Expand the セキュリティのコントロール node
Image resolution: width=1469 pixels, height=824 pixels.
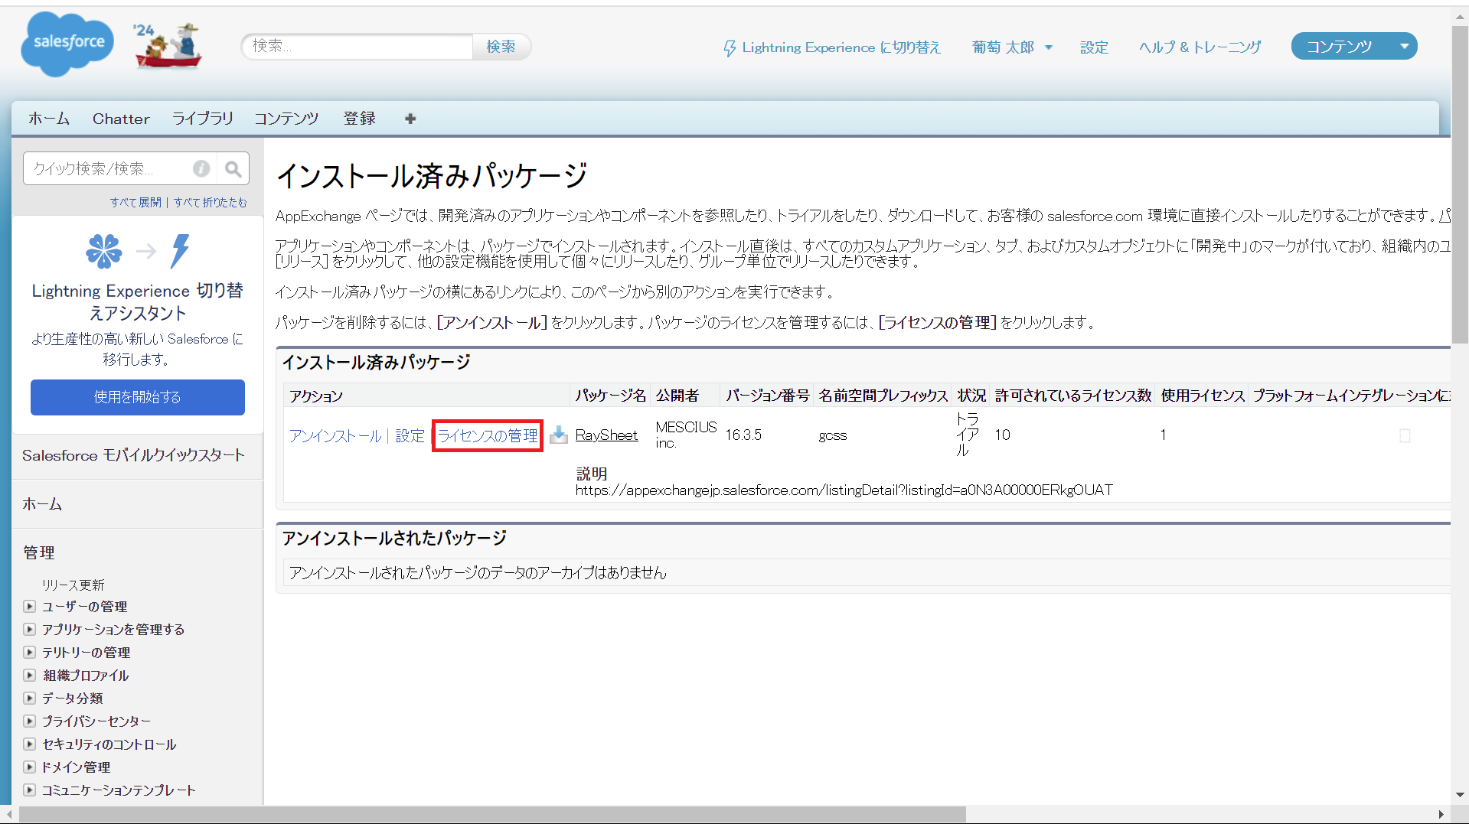[x=29, y=744]
